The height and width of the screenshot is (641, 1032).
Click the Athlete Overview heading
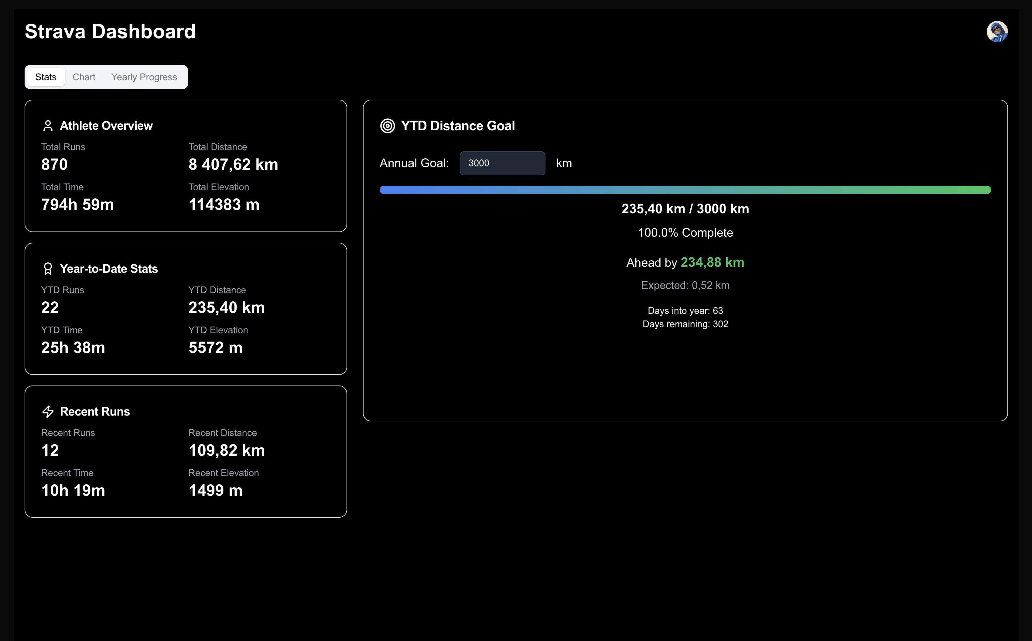point(106,126)
